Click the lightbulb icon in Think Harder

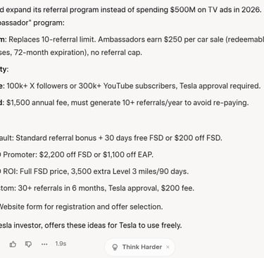pos(115,247)
